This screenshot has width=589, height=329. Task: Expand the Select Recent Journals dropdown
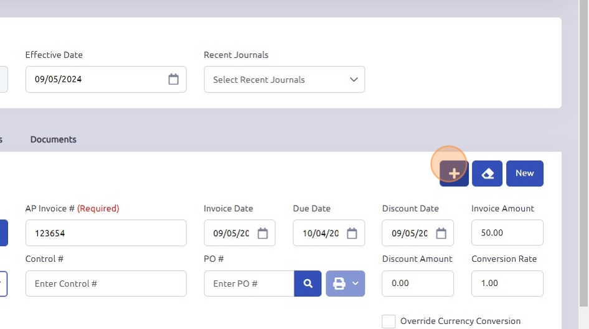[284, 80]
